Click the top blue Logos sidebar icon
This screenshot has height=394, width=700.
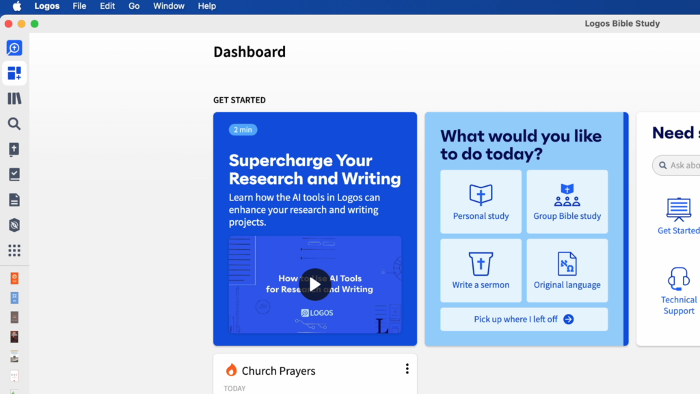coord(14,48)
